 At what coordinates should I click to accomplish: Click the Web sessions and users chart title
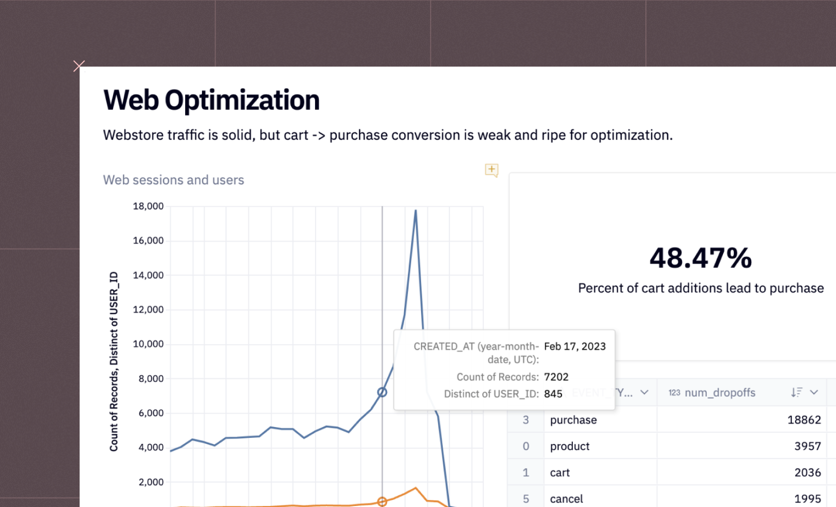tap(173, 180)
